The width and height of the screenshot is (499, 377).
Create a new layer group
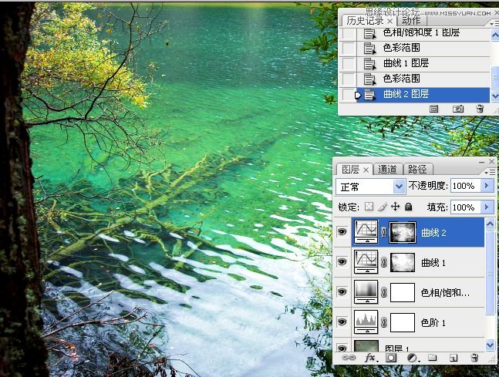[432, 358]
